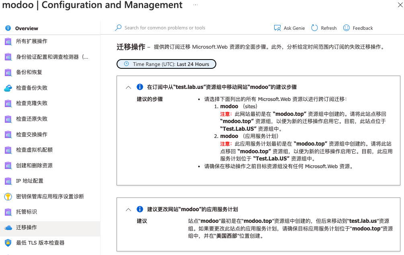Click the 迁移操作 cloud icon

pyautogui.click(x=8, y=227)
